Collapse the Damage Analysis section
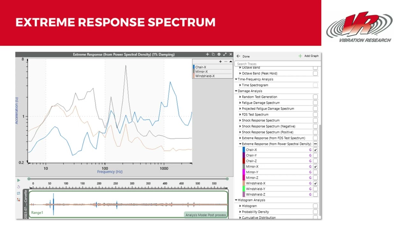This screenshot has height=229, width=408. click(x=236, y=91)
